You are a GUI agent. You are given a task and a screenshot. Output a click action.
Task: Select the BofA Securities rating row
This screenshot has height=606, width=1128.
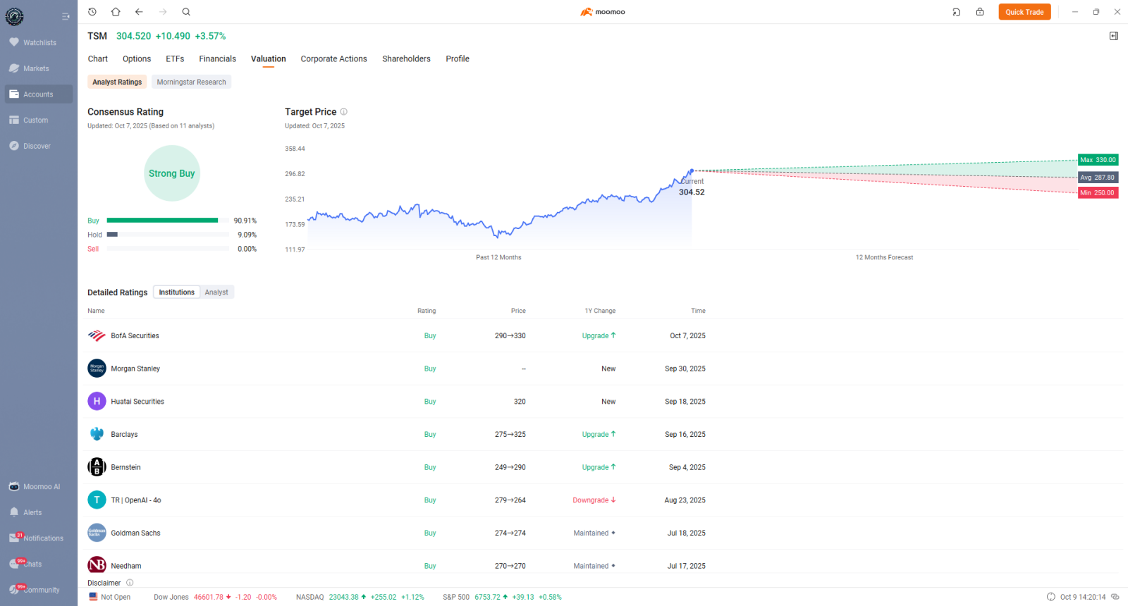[x=395, y=336]
